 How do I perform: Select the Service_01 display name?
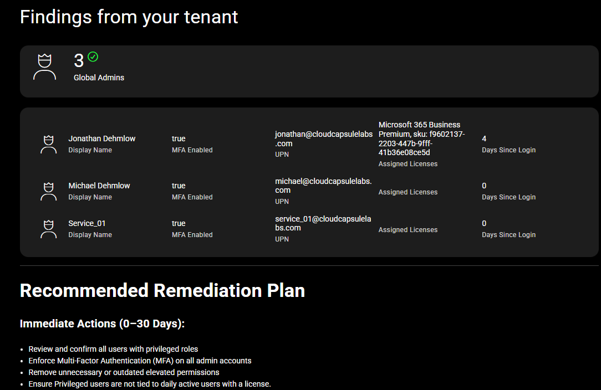pos(87,223)
